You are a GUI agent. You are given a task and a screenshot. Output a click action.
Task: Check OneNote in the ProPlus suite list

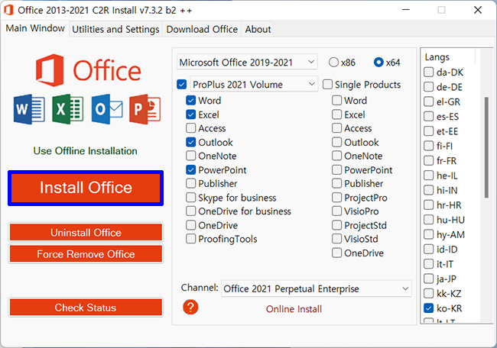point(191,156)
